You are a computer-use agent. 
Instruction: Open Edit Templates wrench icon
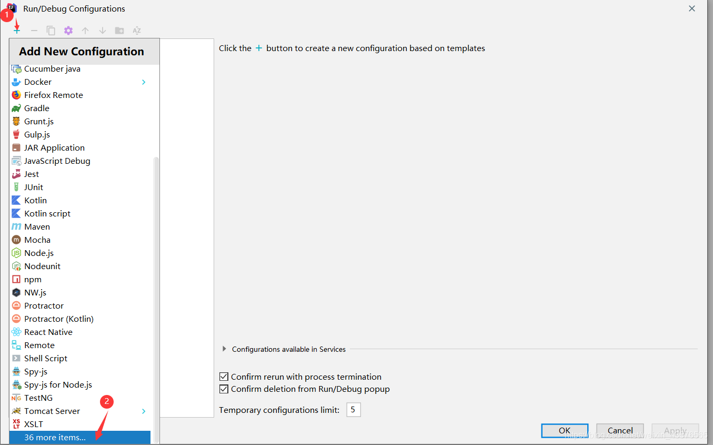(x=68, y=31)
